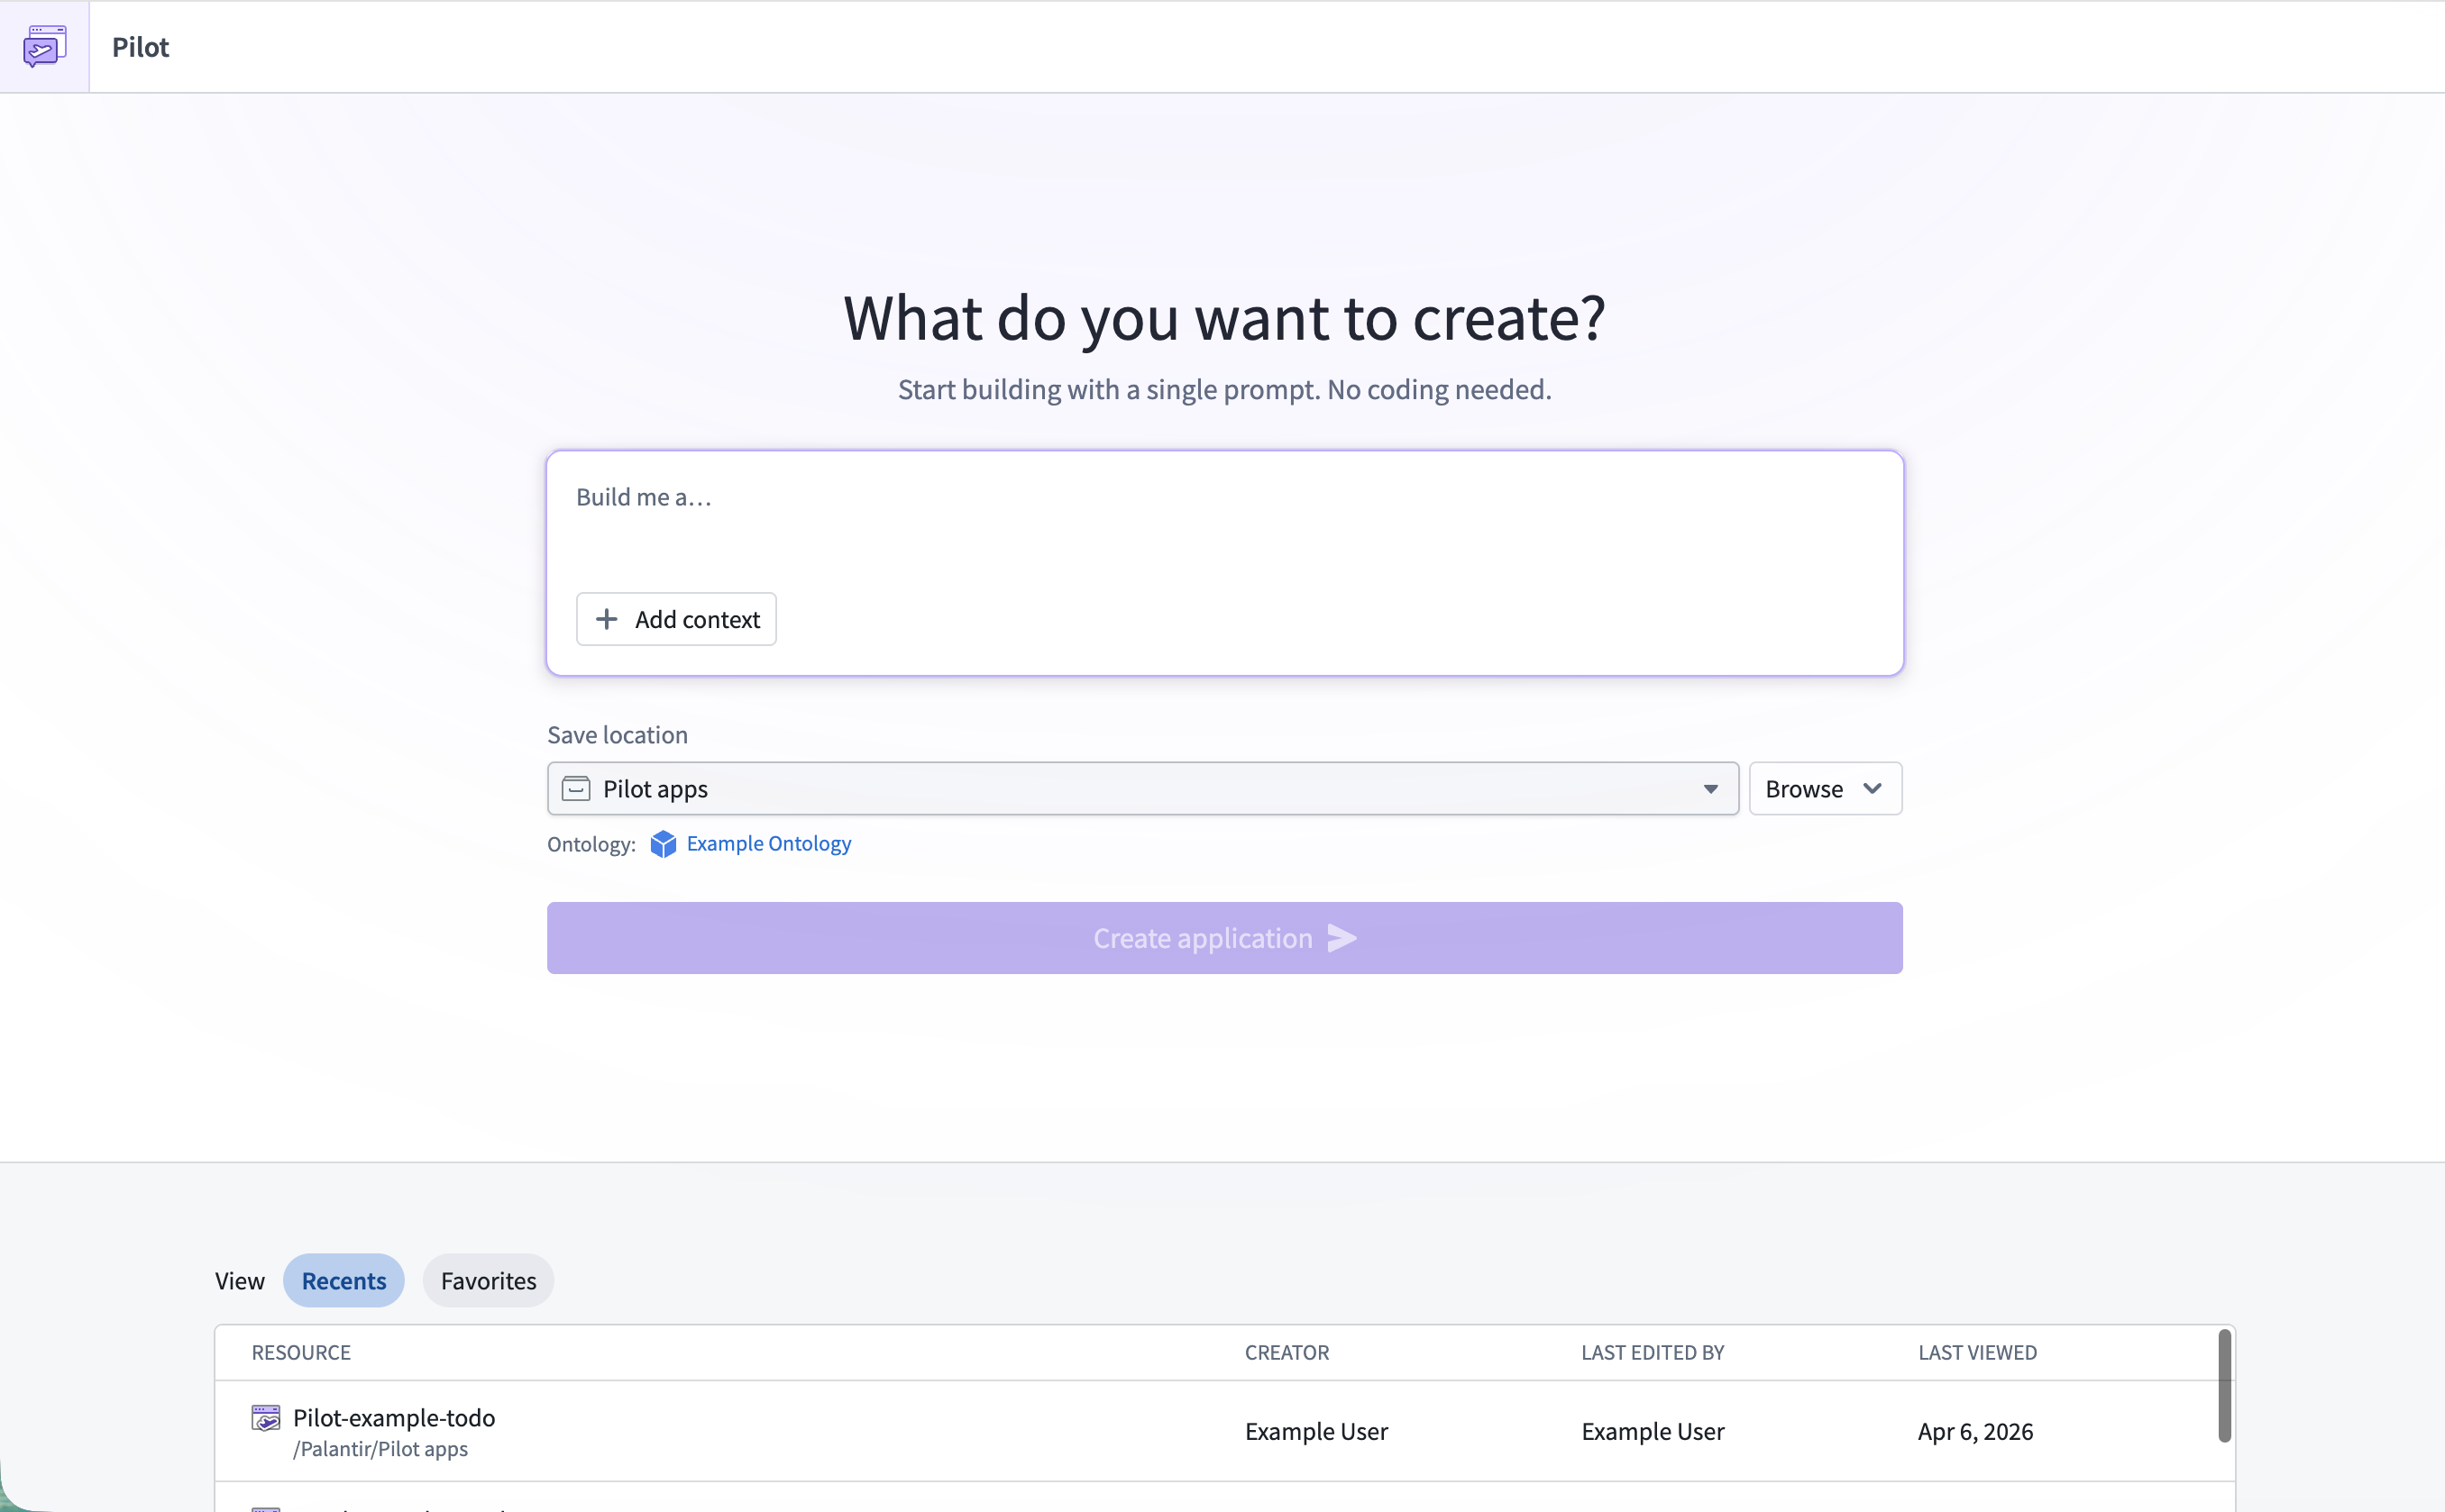Switch to the Recents view
Screen dimensions: 2445x1512
point(343,1280)
